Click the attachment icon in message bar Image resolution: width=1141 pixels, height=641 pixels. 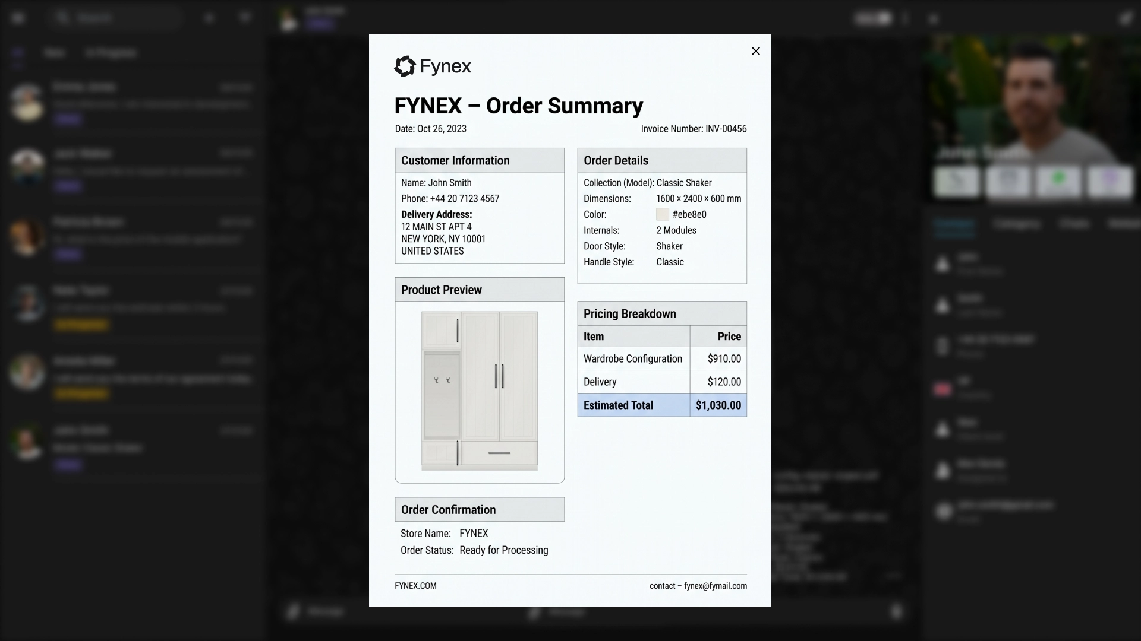point(292,611)
